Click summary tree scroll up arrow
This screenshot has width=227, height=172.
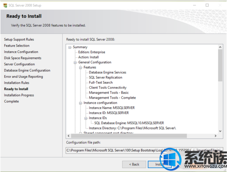point(220,47)
